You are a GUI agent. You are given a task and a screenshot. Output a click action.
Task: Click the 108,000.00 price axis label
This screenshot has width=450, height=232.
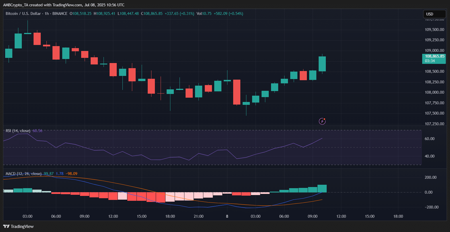click(x=434, y=92)
